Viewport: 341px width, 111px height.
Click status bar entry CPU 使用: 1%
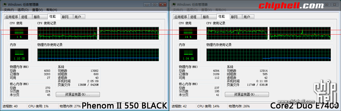point(39,106)
